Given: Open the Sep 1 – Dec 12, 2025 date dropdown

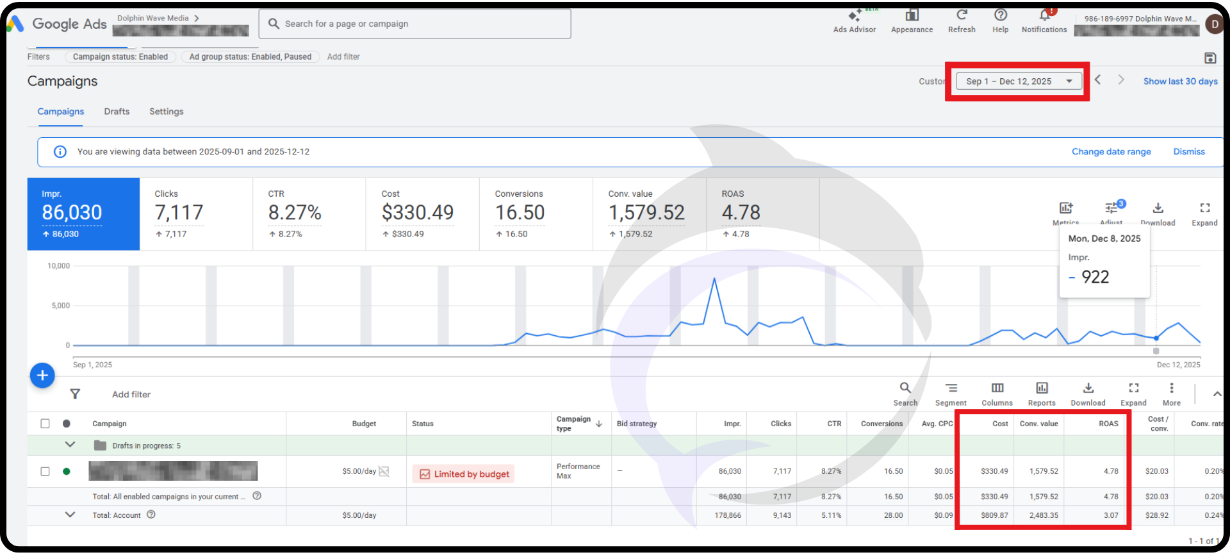Looking at the screenshot, I should (x=1019, y=81).
